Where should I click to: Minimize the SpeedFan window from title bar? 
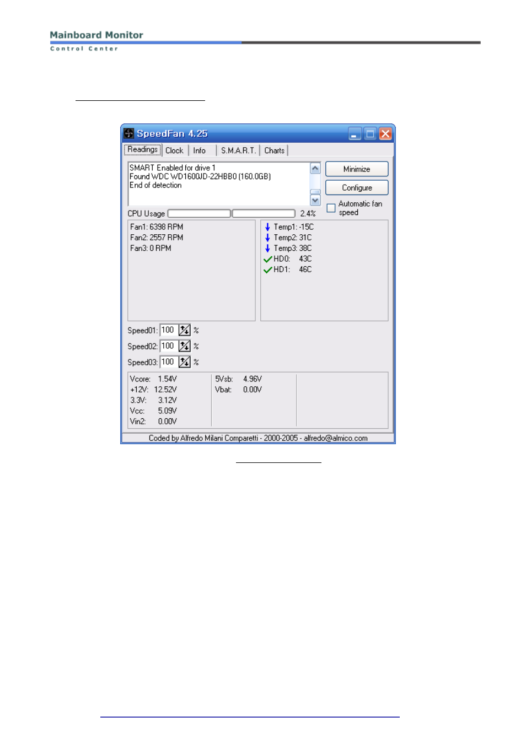(355, 133)
